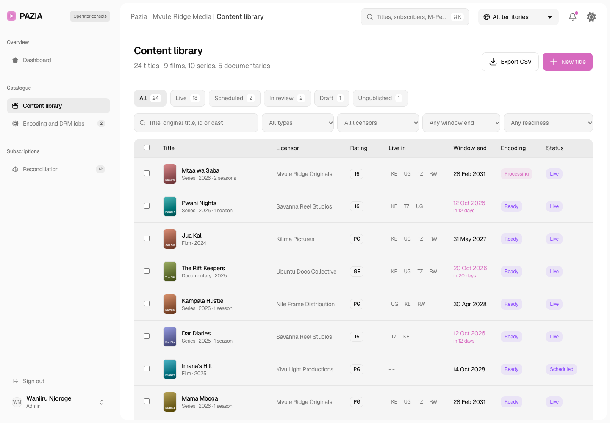Screen dimensions: 610x423
Task: Open the Mtaa wa Saba poster thumbnail
Action: click(170, 174)
